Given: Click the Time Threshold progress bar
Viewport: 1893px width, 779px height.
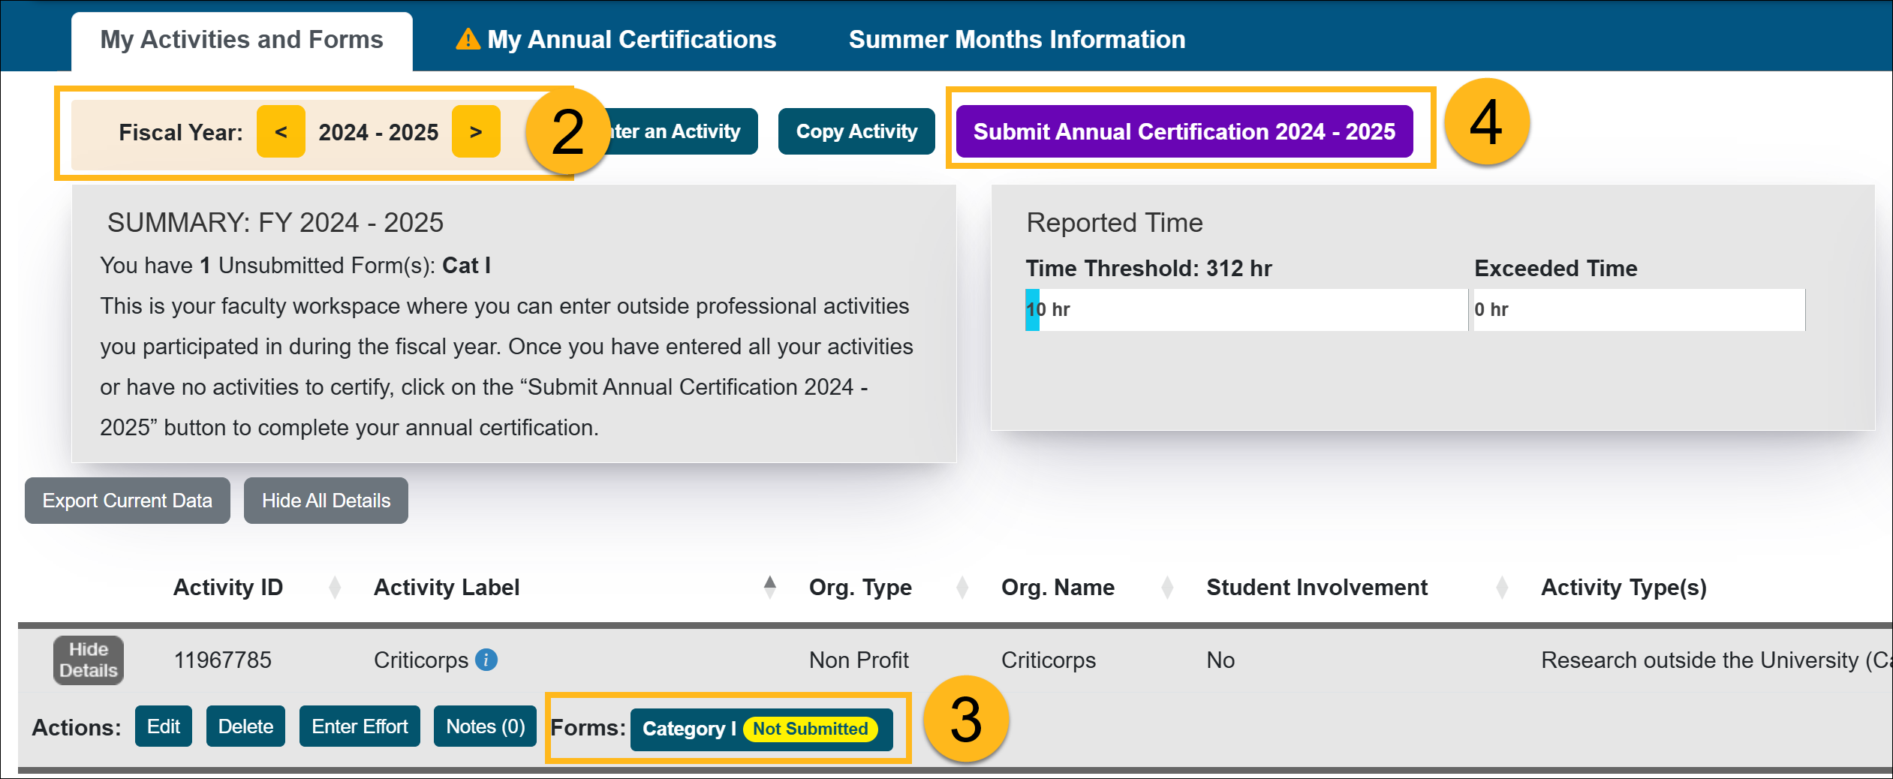Looking at the screenshot, I should (x=1246, y=308).
